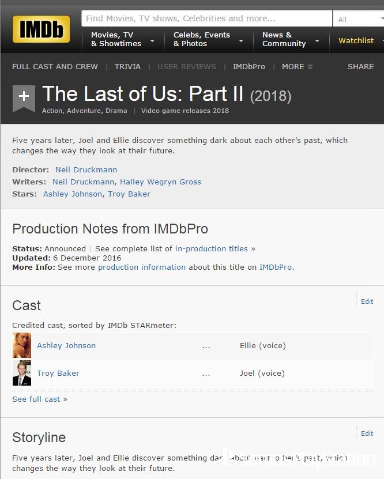384x479 pixels.
Task: Click the search input field
Action: pyautogui.click(x=206, y=18)
